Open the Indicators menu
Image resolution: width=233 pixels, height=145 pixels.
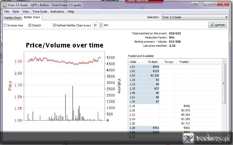click(x=57, y=12)
